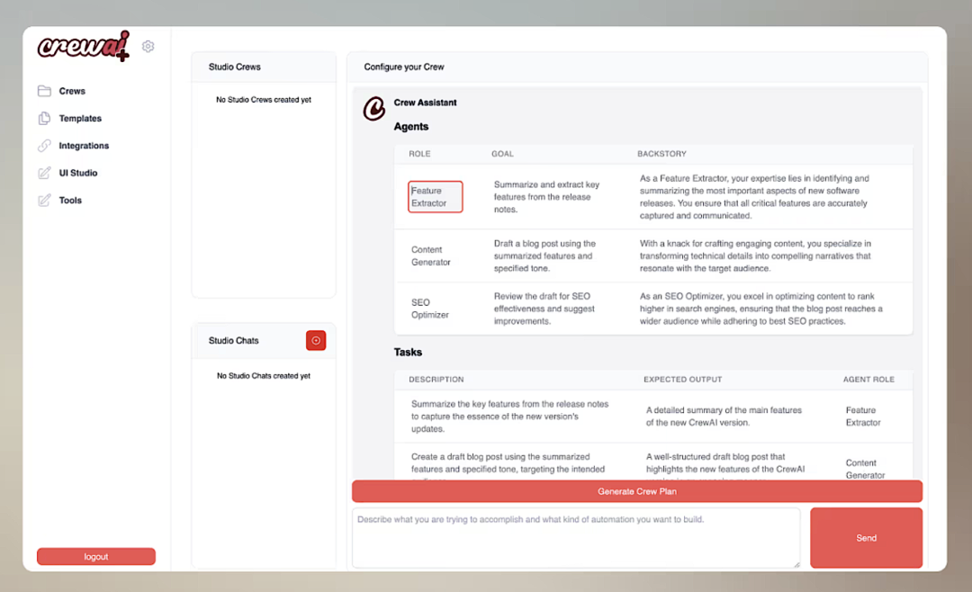Click 'A well-structured draft blog post' output

click(725, 466)
